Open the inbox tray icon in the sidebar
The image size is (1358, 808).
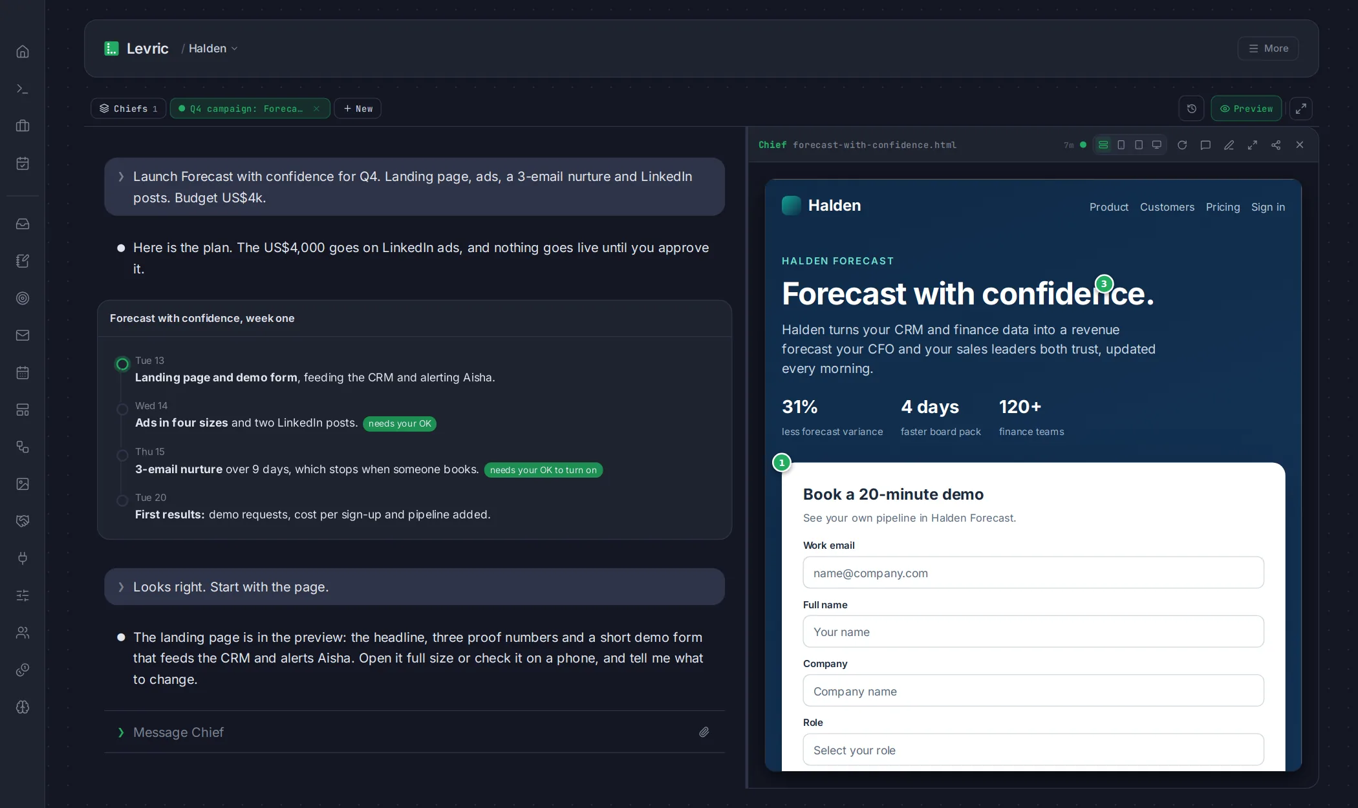23,224
